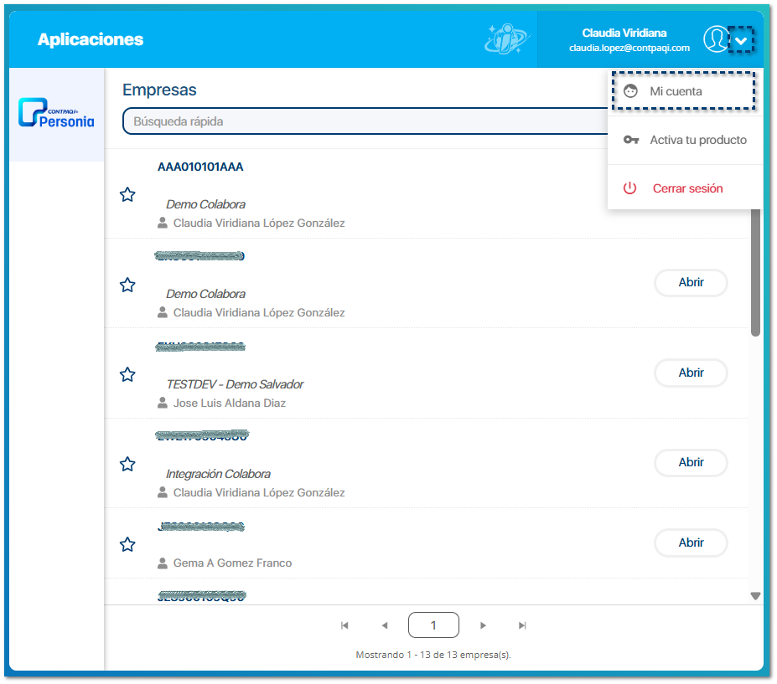
Task: Jump to the last page of results
Action: coord(522,625)
